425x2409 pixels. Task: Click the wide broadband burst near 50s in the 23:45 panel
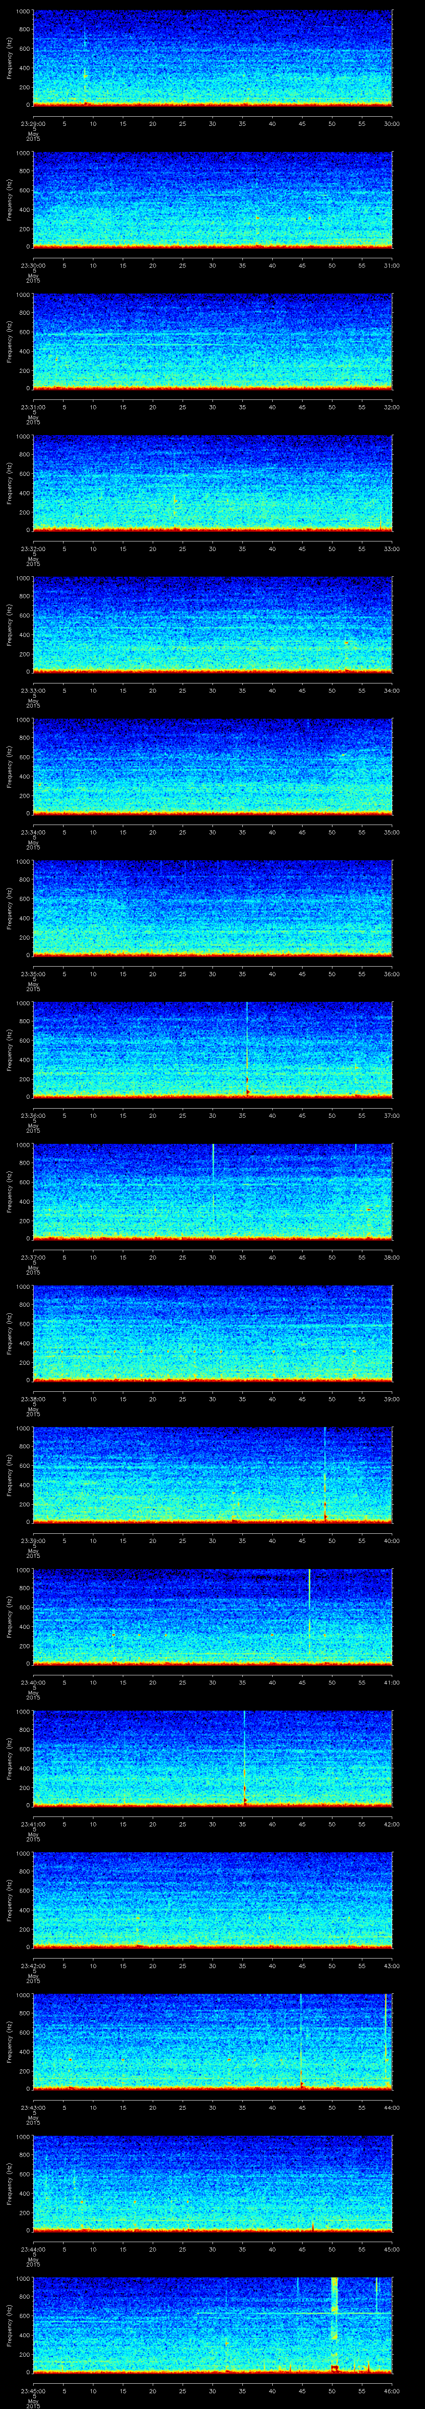335,2325
